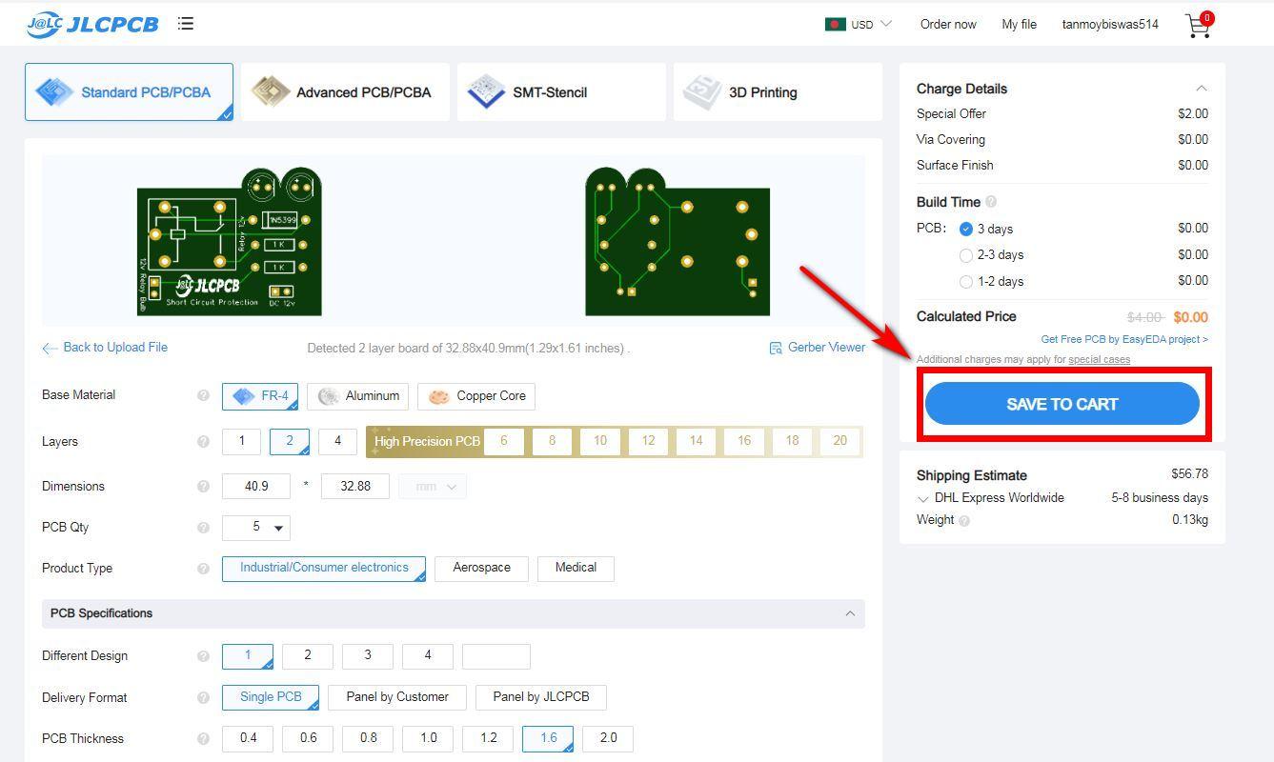Select Panel by Customer delivery format
Viewport: 1274px width, 762px height.
tap(397, 697)
